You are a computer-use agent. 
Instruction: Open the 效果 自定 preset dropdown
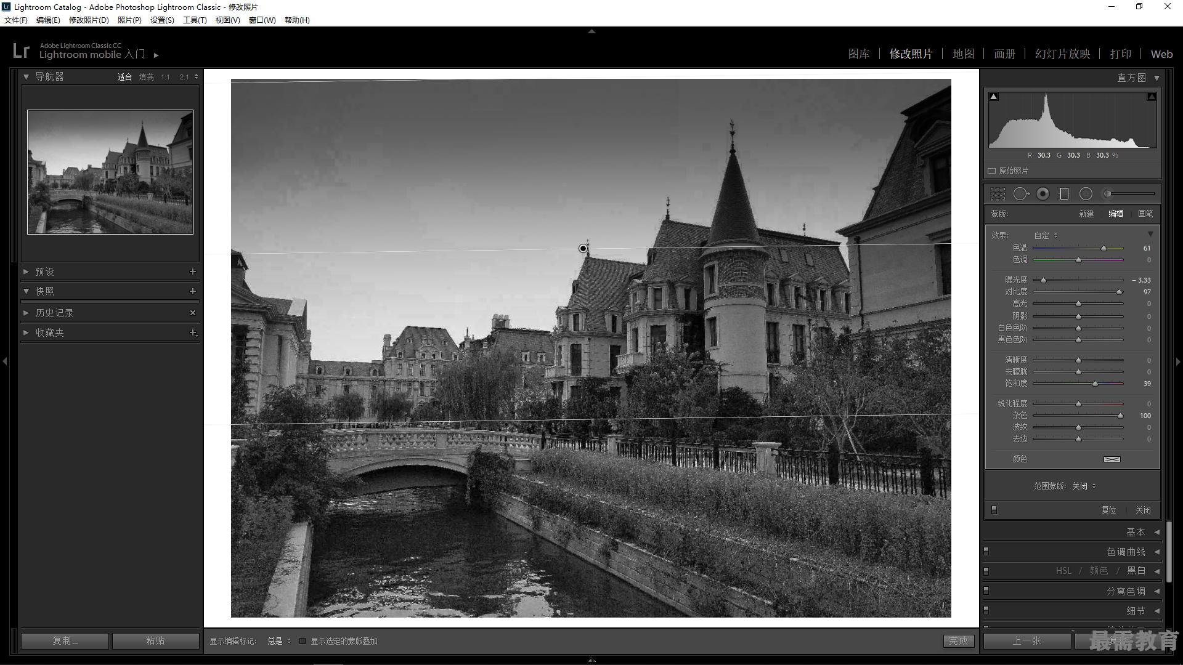[1046, 235]
